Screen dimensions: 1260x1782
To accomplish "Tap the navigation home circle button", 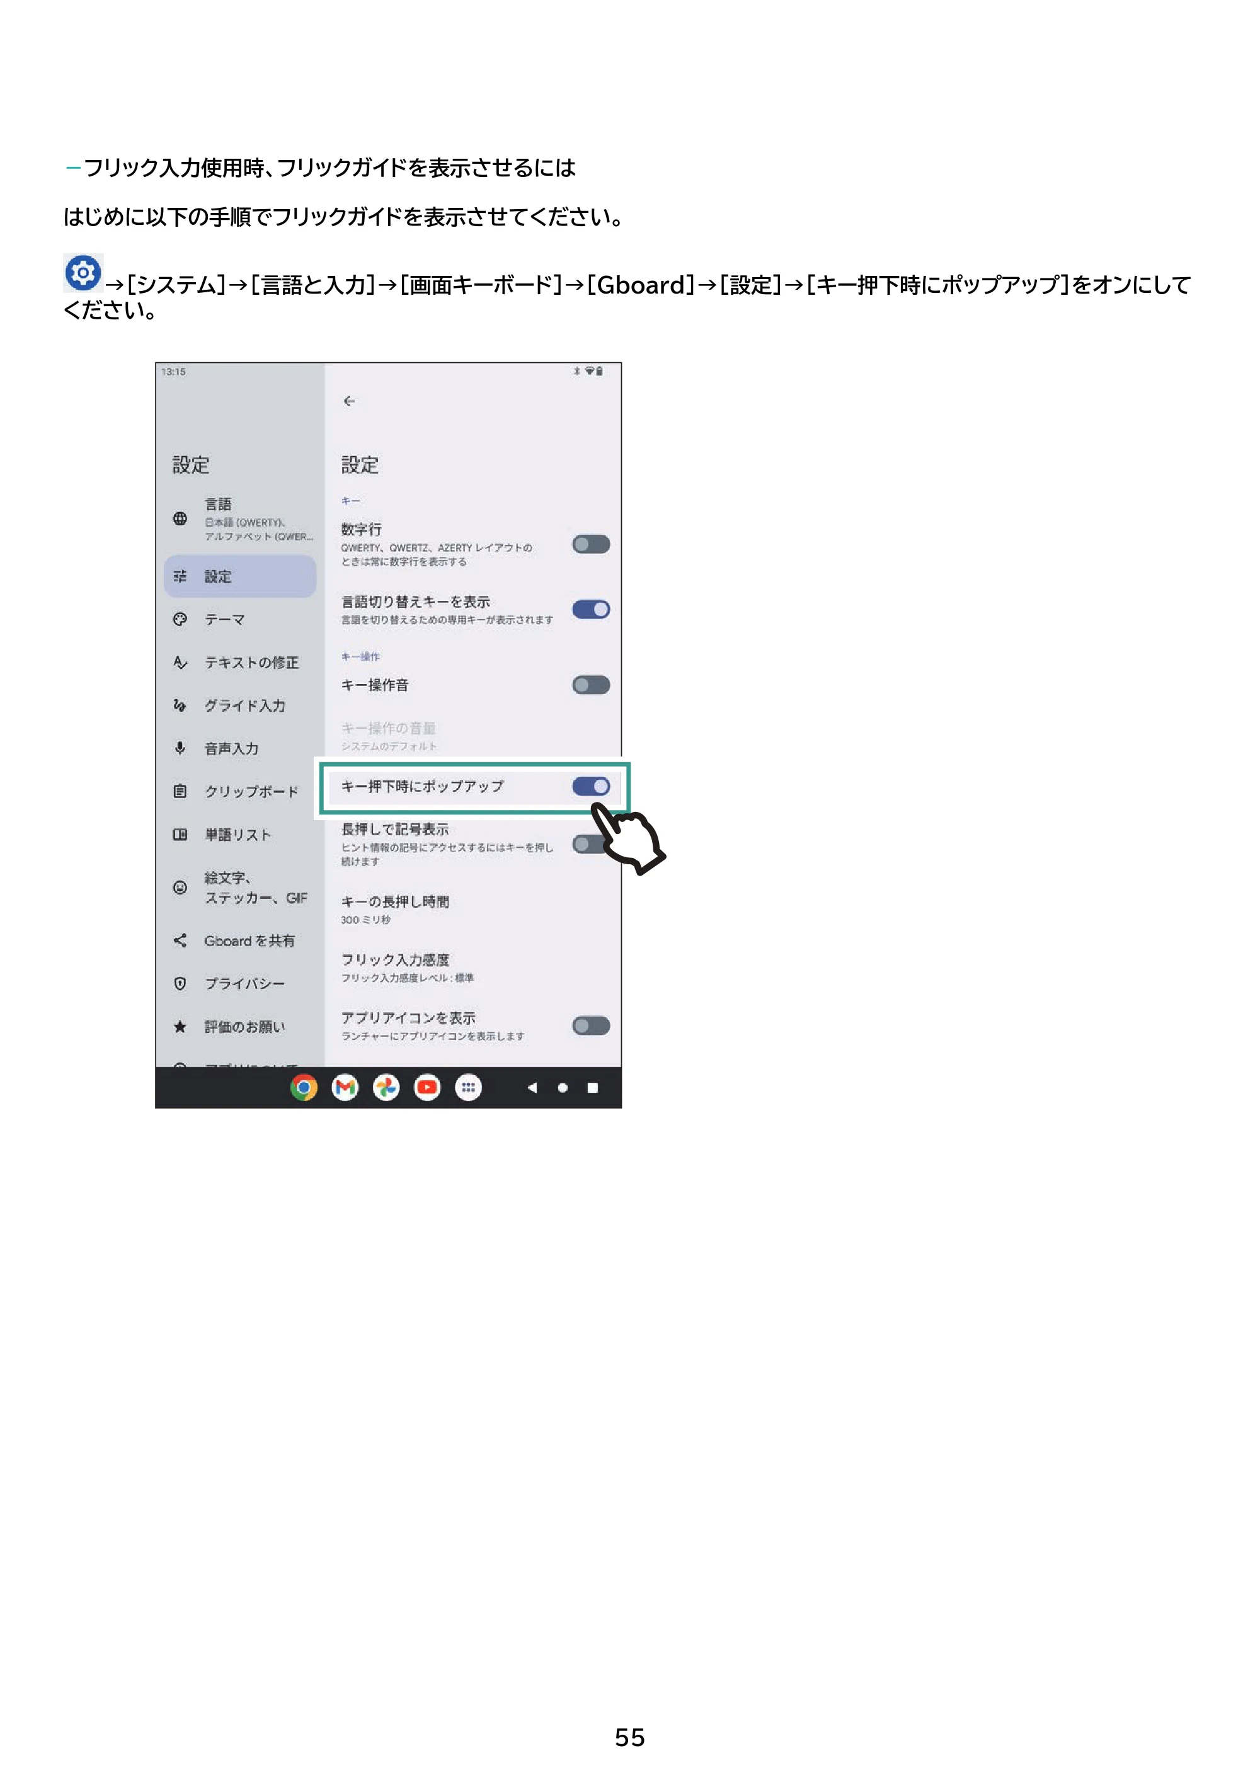I will pyautogui.click(x=563, y=1087).
